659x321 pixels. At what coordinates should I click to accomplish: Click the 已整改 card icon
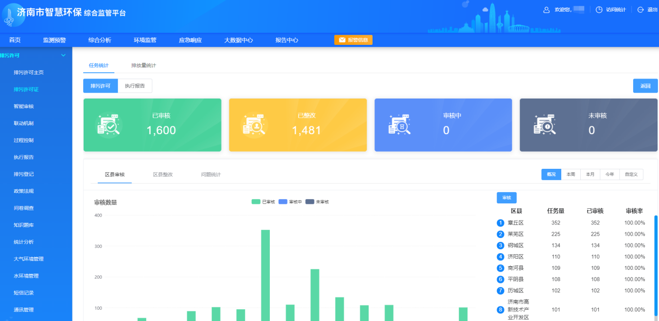[x=254, y=125]
